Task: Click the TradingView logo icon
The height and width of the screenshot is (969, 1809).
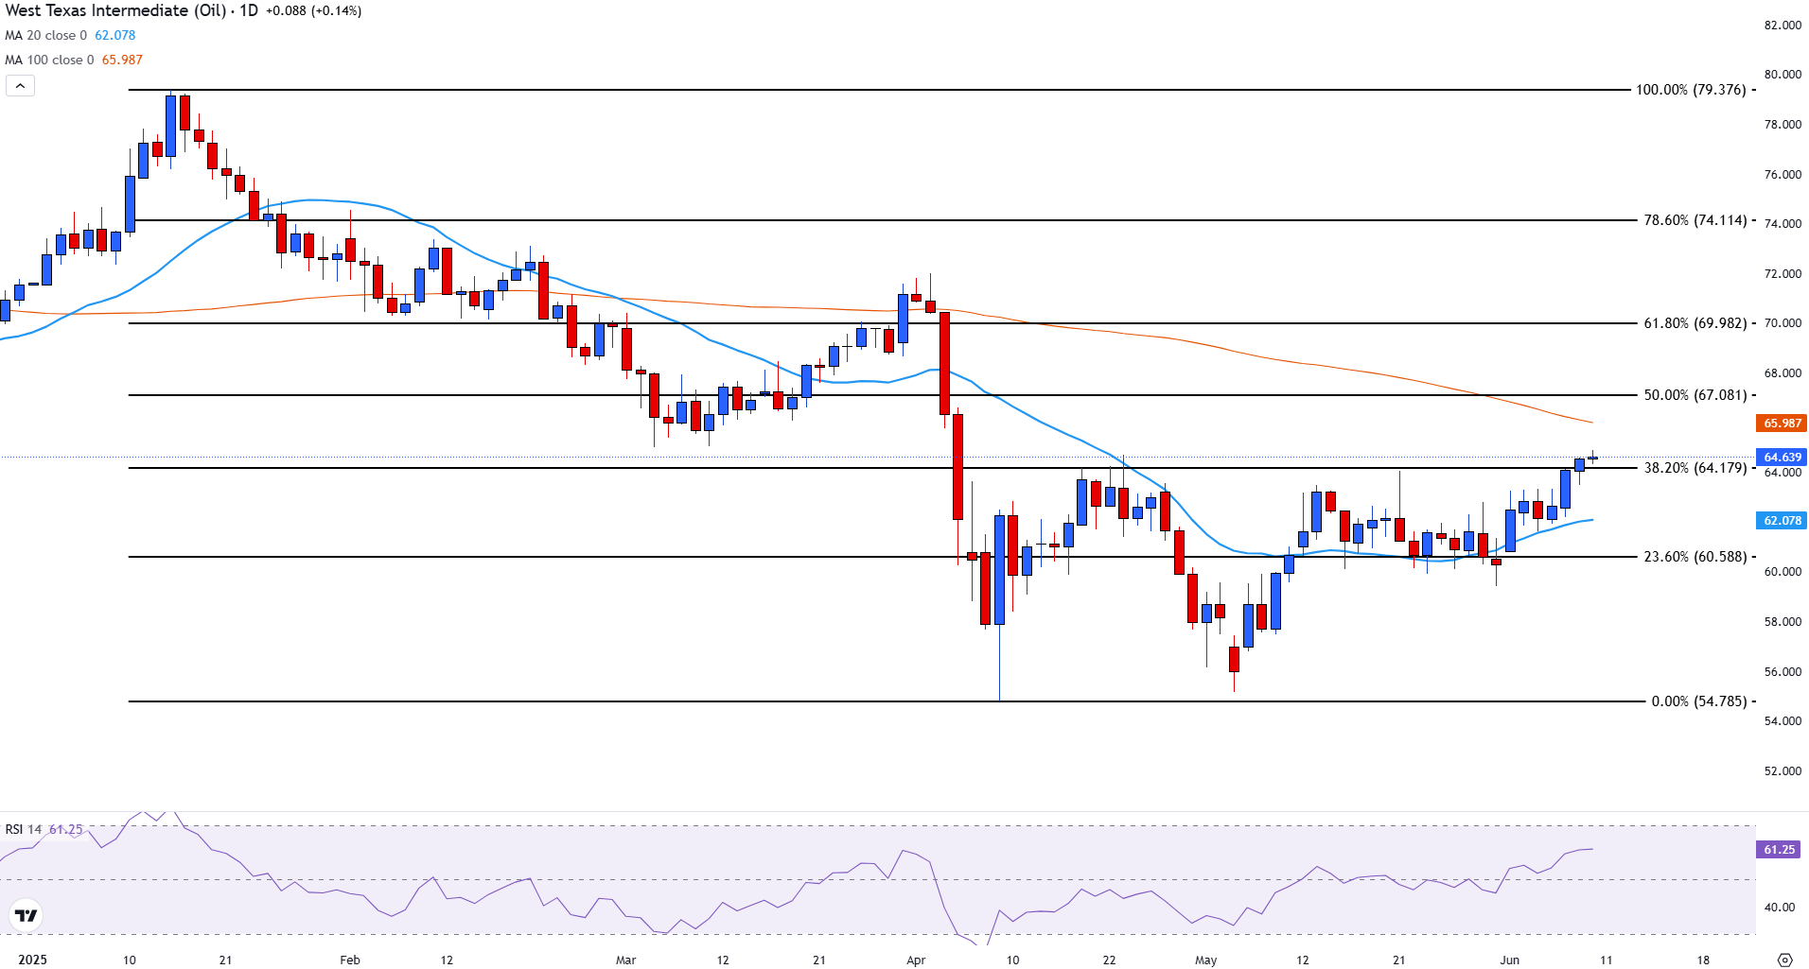Action: (x=26, y=915)
